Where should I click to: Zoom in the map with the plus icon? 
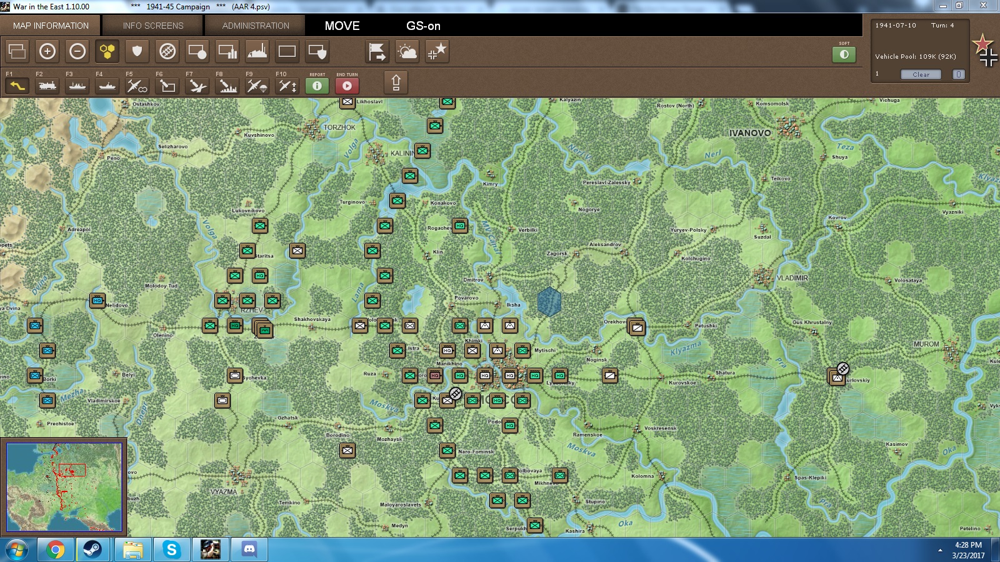47,51
